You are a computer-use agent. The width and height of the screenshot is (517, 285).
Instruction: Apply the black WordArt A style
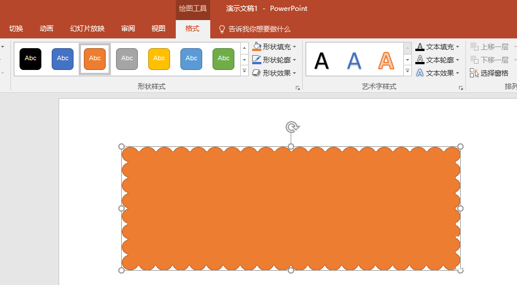click(x=322, y=61)
